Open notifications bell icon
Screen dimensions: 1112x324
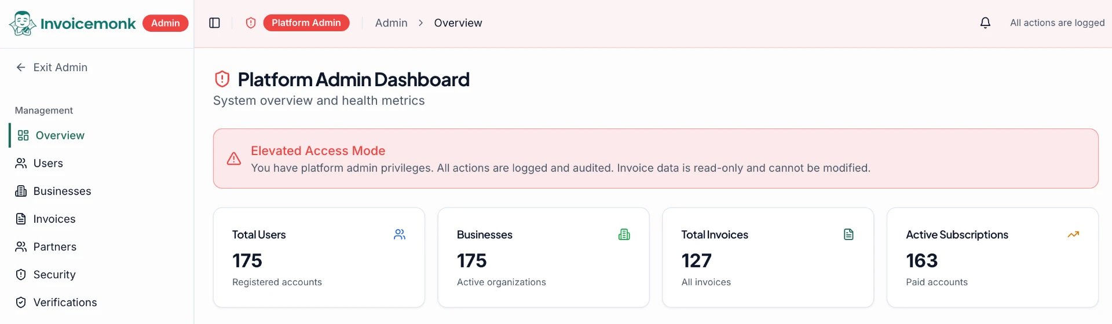(x=985, y=23)
